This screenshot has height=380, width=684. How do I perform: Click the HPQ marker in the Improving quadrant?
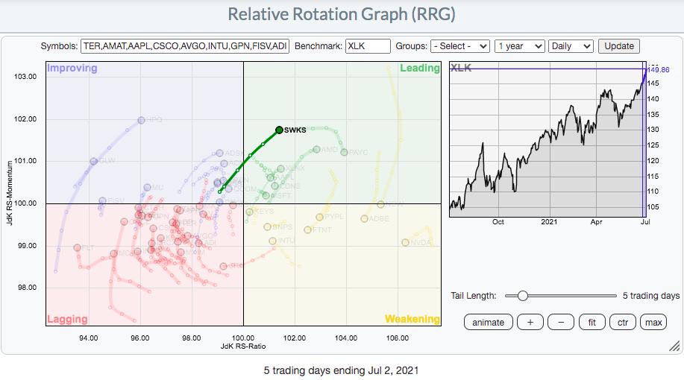pos(141,120)
